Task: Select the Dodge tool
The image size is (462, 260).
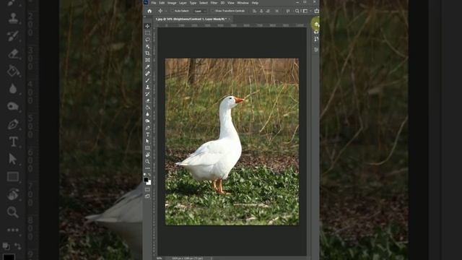Action: (147, 121)
